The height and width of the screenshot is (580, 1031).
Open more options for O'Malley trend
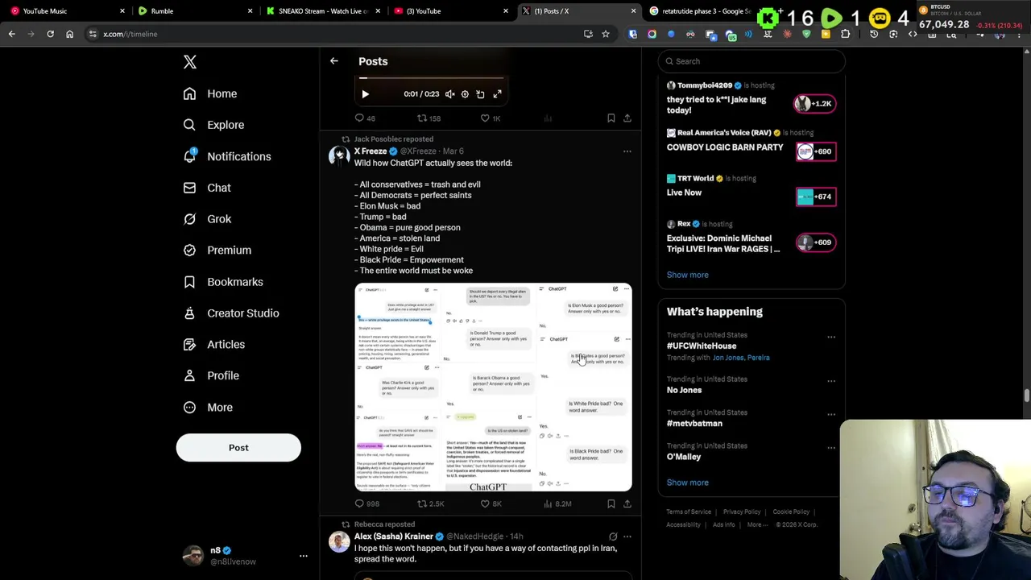point(831,448)
